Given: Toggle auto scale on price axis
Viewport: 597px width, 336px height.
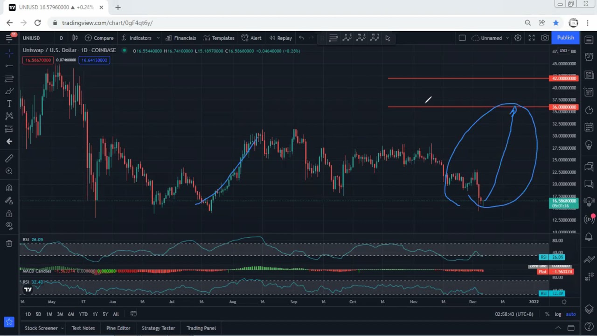Looking at the screenshot, I should (571, 314).
